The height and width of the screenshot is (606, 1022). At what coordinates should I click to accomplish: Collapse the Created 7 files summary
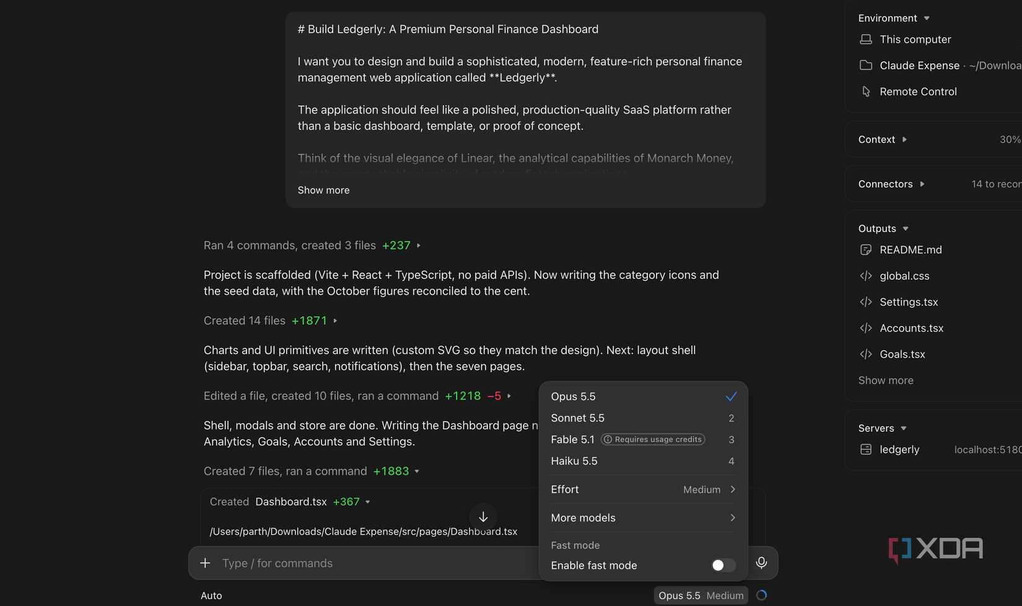click(x=312, y=472)
